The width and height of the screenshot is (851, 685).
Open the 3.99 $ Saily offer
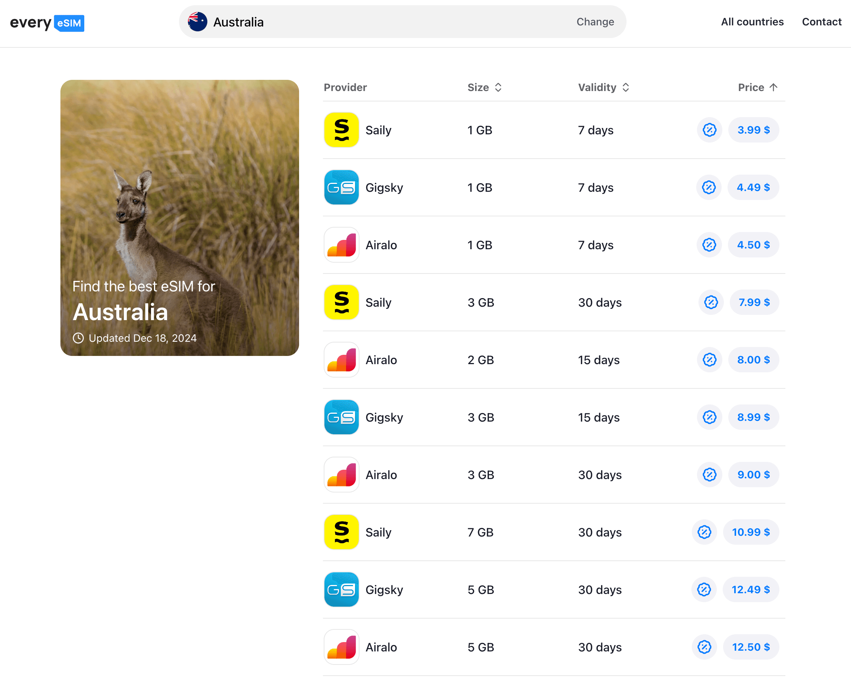coord(754,130)
